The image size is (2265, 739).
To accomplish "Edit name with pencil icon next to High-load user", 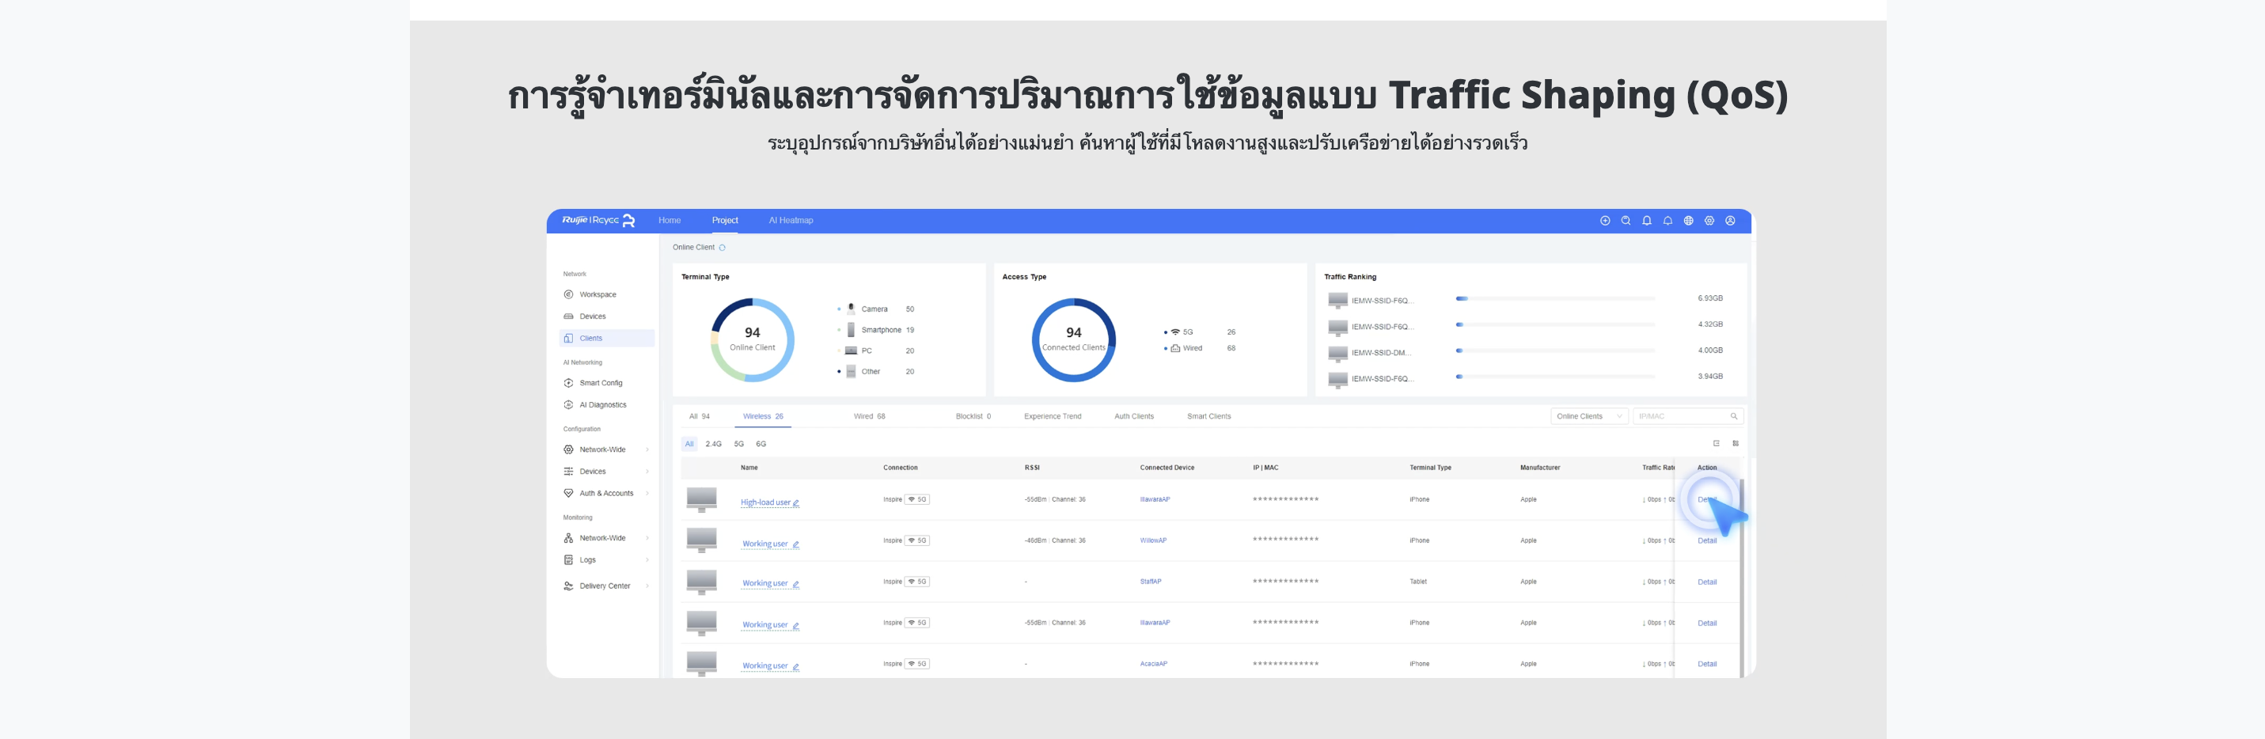I will [795, 503].
